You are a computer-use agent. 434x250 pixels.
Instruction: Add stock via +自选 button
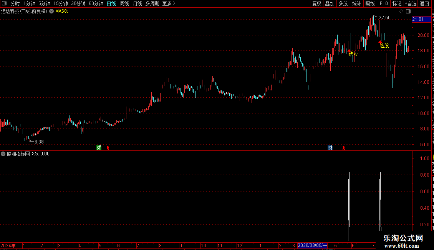click(x=411, y=3)
